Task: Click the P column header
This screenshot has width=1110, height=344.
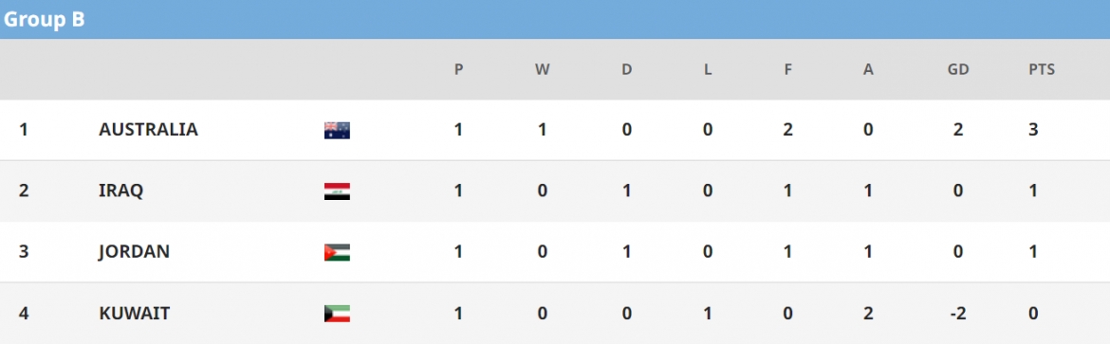Action: [459, 70]
